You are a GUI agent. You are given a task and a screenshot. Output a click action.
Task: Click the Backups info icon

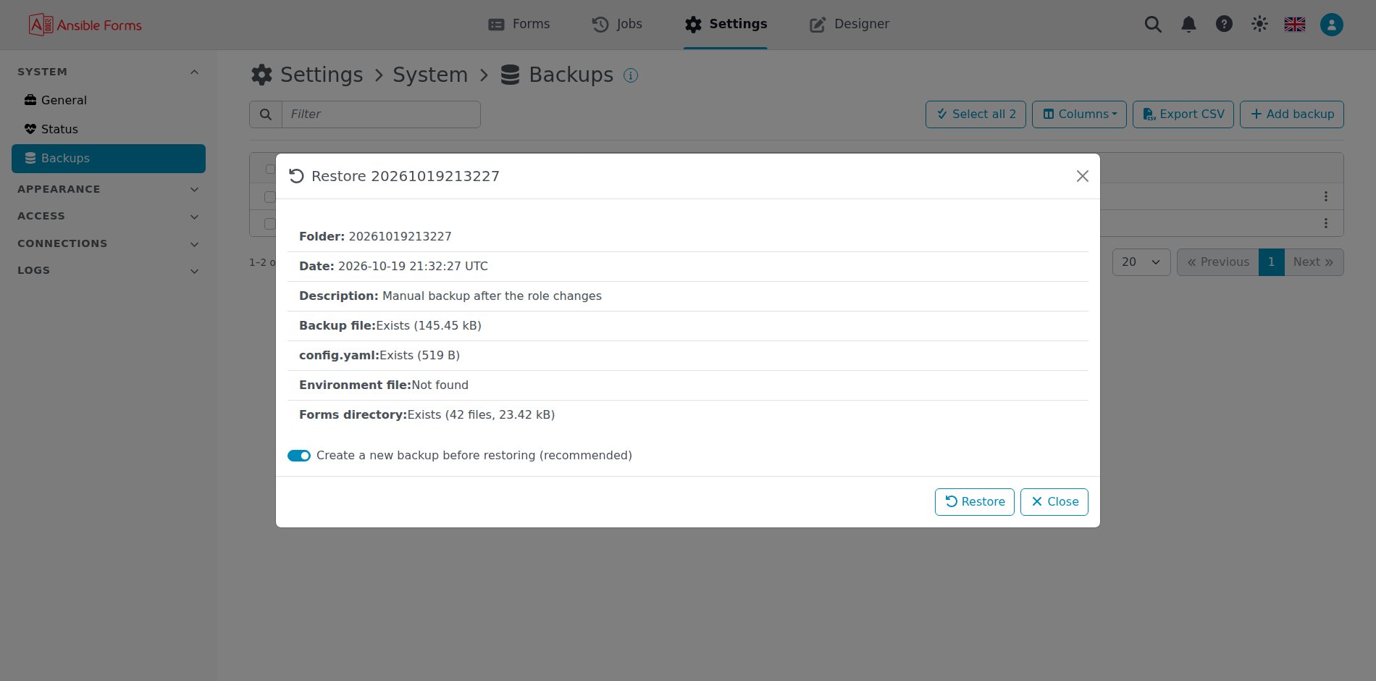(631, 75)
